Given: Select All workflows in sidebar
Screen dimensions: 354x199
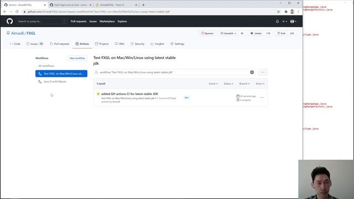Looking at the screenshot, I should [46, 66].
